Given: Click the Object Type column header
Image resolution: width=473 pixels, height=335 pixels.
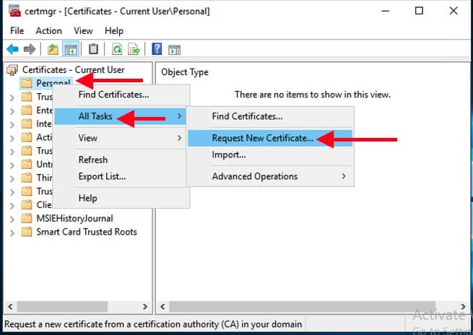Looking at the screenshot, I should point(185,72).
